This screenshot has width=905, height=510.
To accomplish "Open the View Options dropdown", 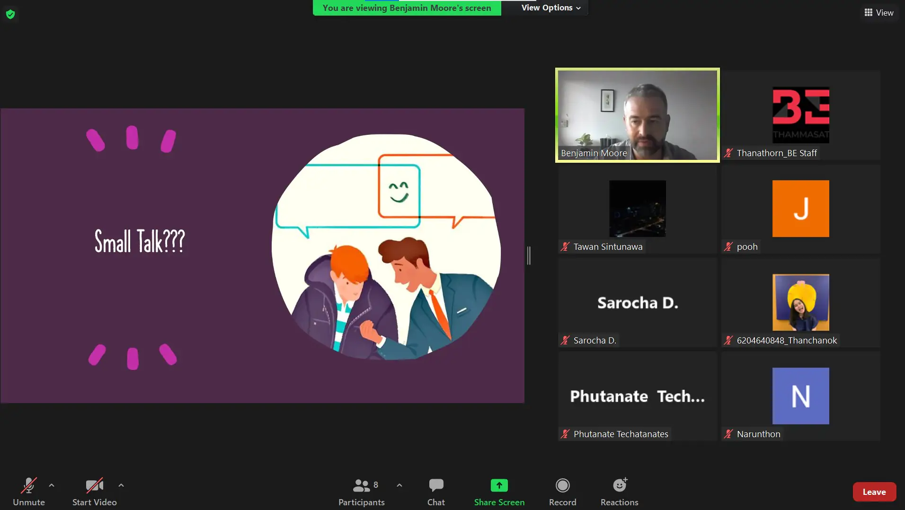I will click(x=550, y=8).
